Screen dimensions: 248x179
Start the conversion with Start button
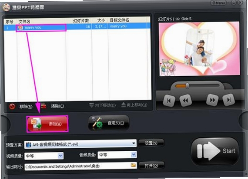pos(215,151)
